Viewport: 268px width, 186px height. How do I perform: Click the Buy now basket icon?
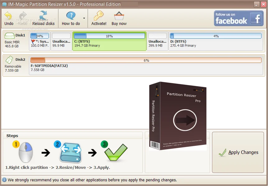tap(119, 16)
